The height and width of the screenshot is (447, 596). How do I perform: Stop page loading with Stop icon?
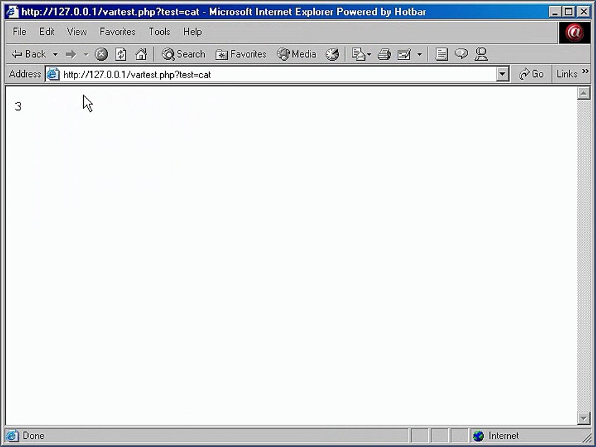coord(101,55)
